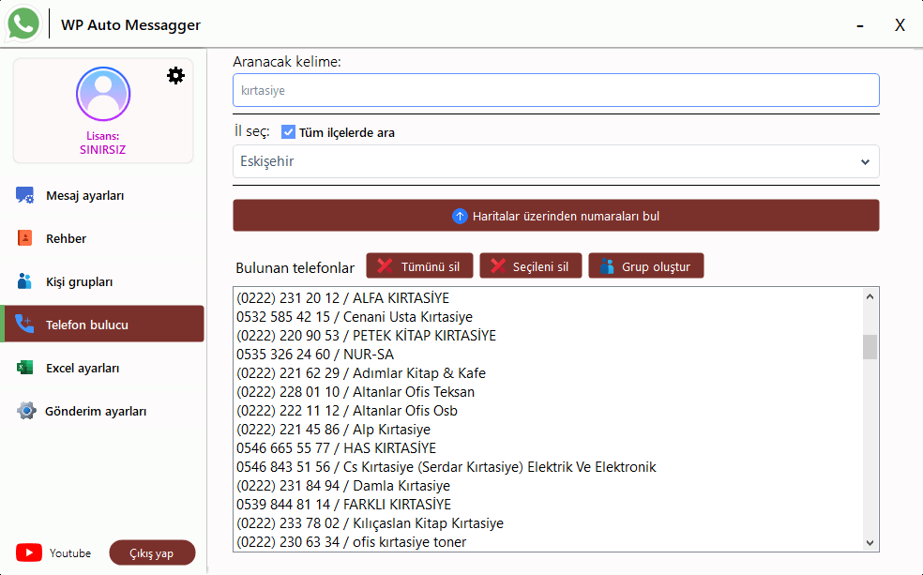
Task: Open settings via the gear icon
Action: (175, 75)
